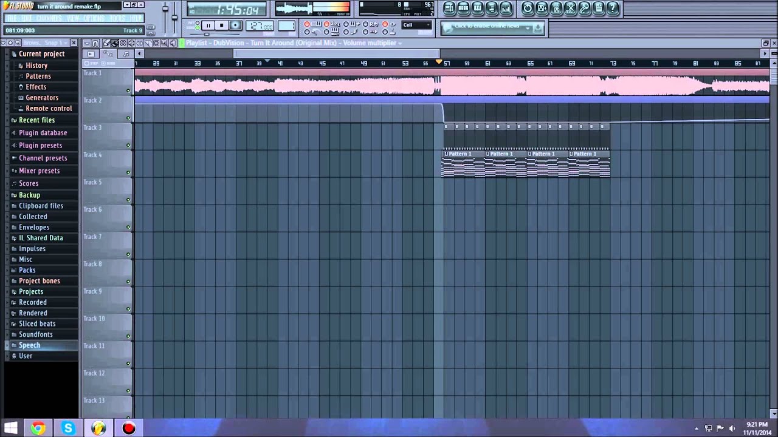Screen dimensions: 778x437
Task: Click the export/render project icon
Action: coord(556,8)
